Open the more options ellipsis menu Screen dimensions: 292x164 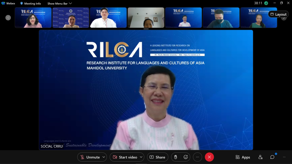coord(197,157)
